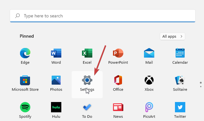
Task: Click the All apps button
Action: (x=172, y=36)
